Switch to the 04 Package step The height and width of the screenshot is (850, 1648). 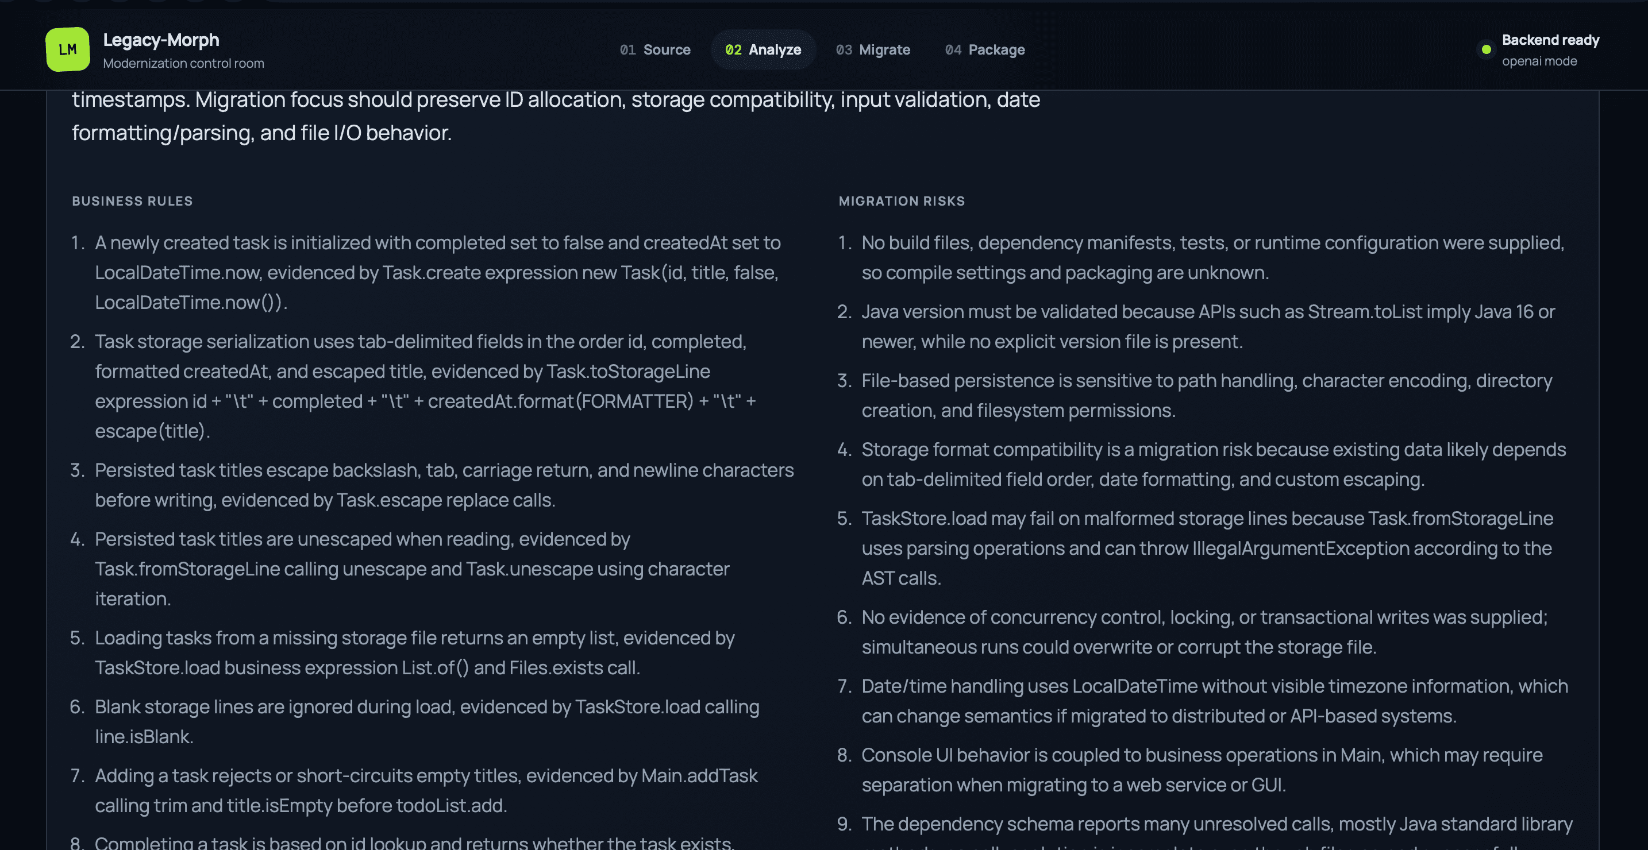pos(984,50)
